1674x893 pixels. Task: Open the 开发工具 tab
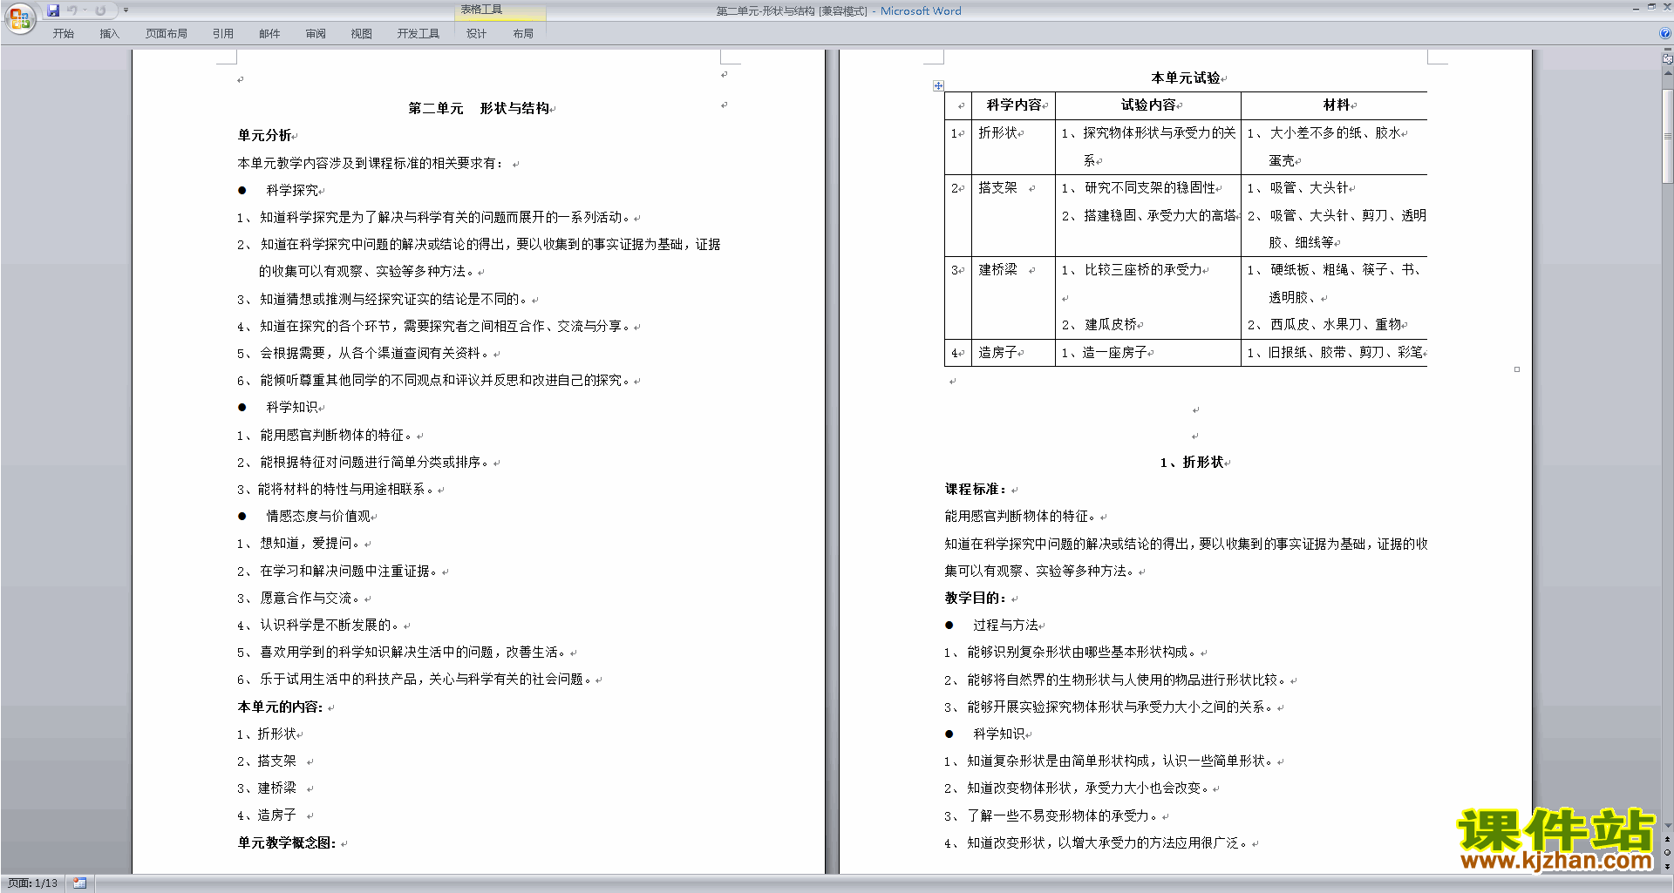point(418,33)
